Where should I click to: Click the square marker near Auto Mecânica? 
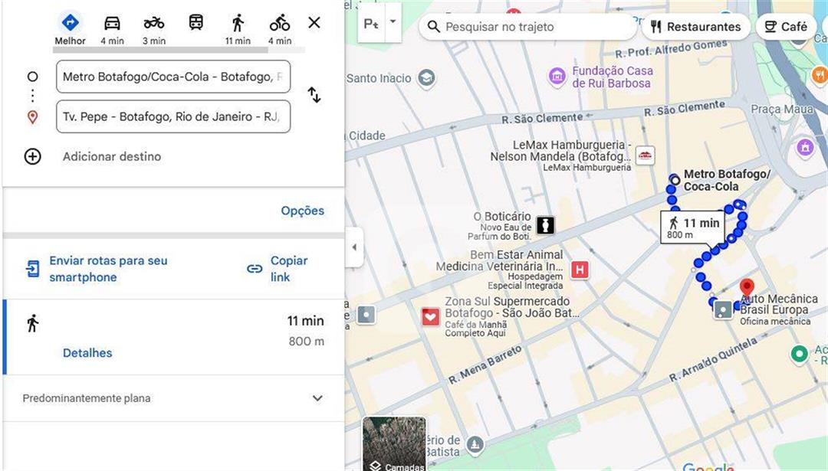click(723, 309)
